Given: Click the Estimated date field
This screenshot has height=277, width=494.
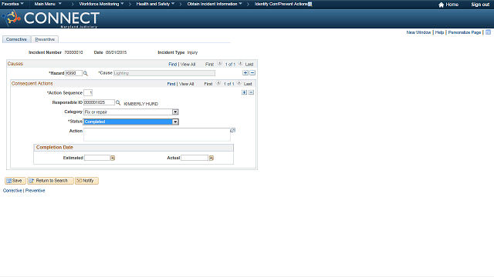Looking at the screenshot, I should pyautogui.click(x=97, y=158).
